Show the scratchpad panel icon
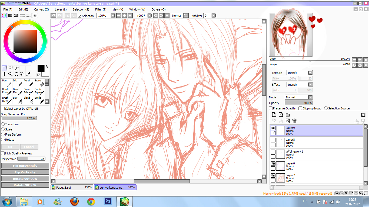The image size is (369, 207). 35,16
